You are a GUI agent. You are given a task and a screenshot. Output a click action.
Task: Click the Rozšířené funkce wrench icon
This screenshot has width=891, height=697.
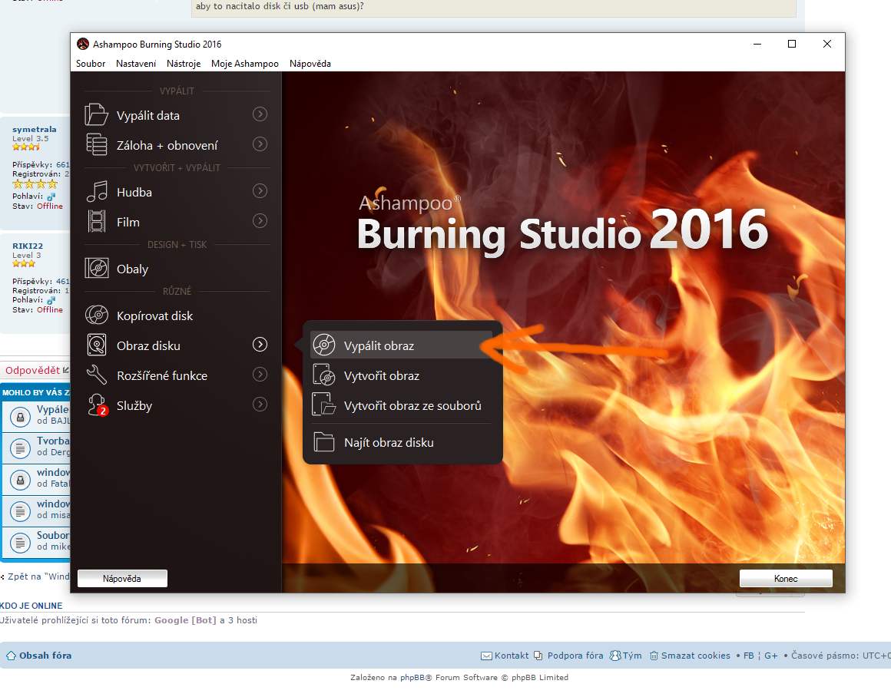click(x=97, y=375)
